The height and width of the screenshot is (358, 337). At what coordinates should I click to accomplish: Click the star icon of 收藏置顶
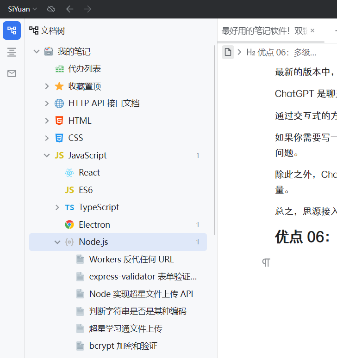point(59,86)
